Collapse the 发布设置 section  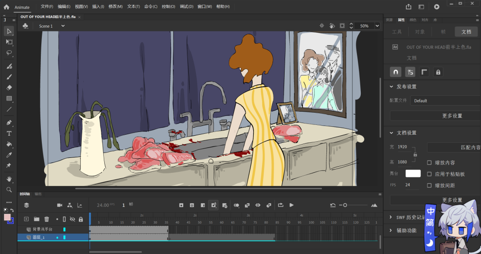pyautogui.click(x=391, y=87)
